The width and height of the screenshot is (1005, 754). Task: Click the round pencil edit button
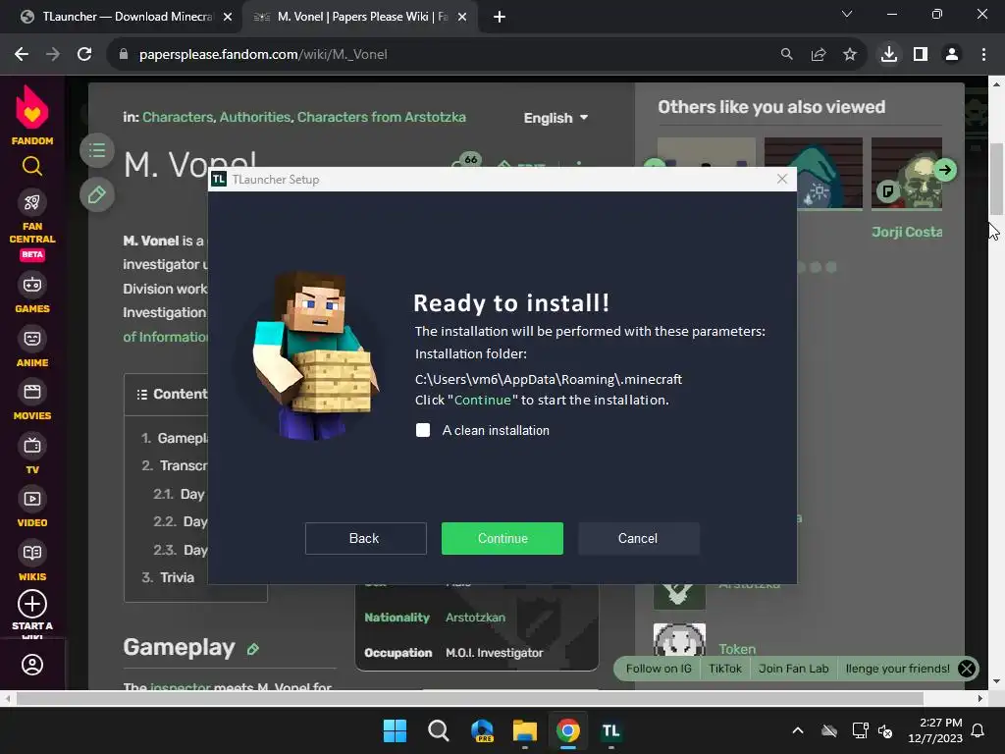(x=97, y=195)
